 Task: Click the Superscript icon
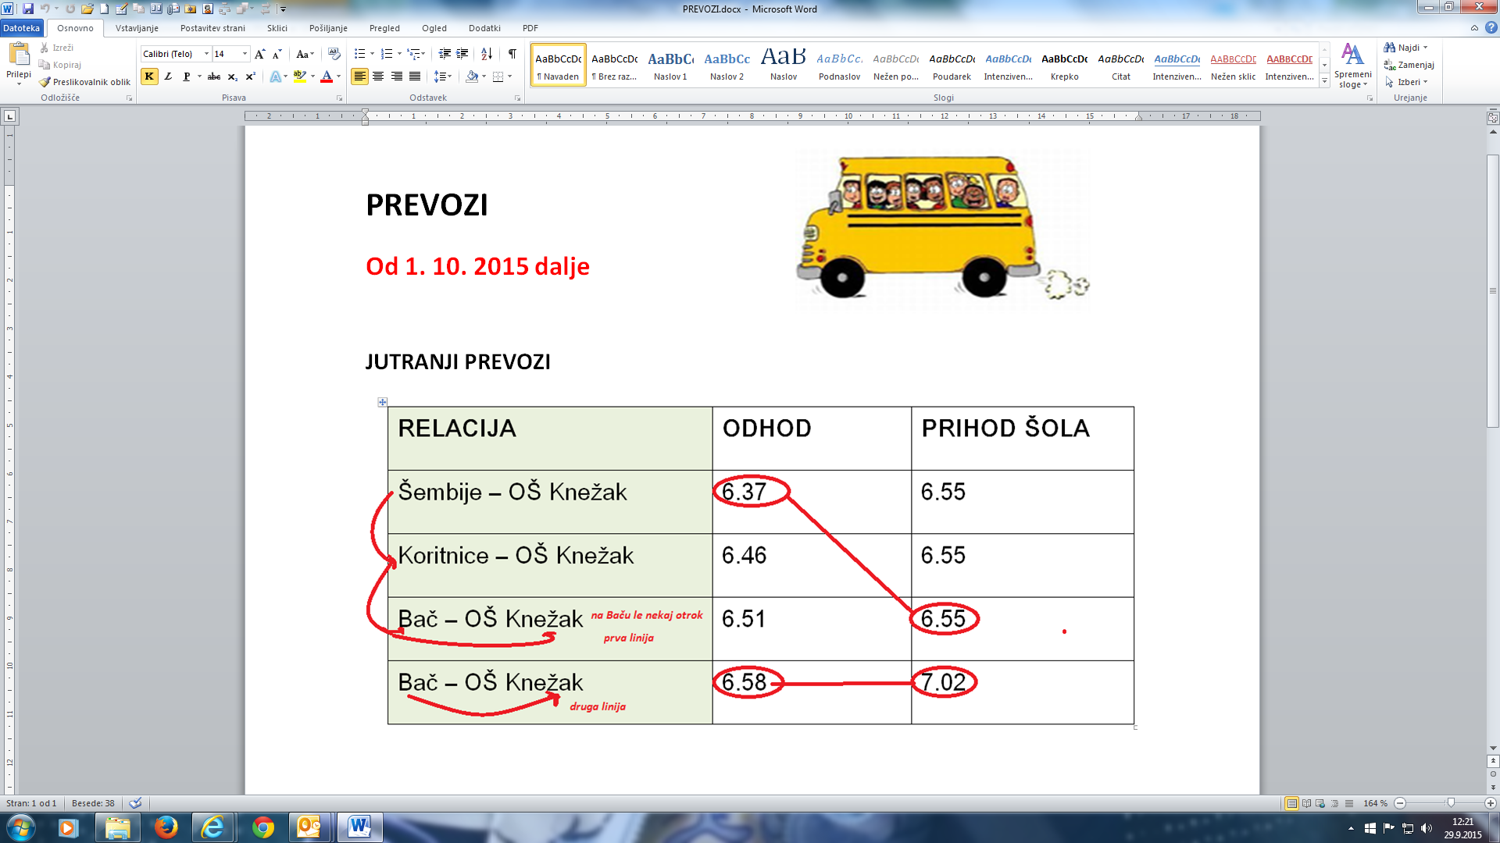[x=250, y=76]
